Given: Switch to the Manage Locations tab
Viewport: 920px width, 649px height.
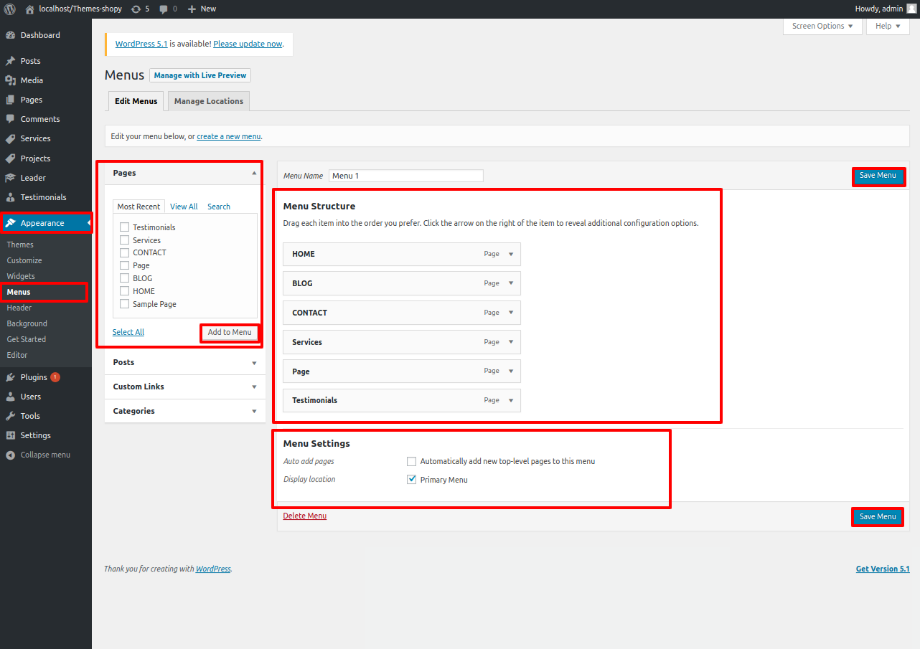Looking at the screenshot, I should point(209,101).
